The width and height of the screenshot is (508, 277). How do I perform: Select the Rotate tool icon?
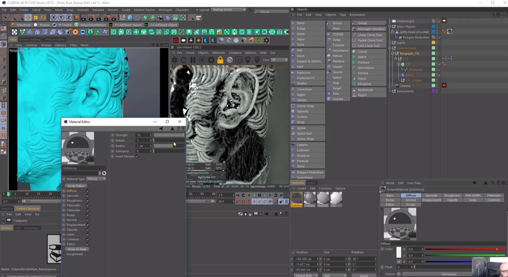[x=43, y=17]
